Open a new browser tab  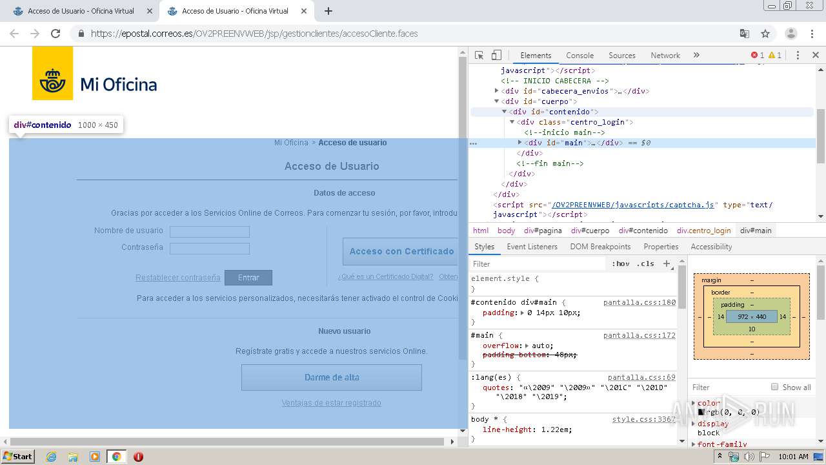[x=328, y=11]
